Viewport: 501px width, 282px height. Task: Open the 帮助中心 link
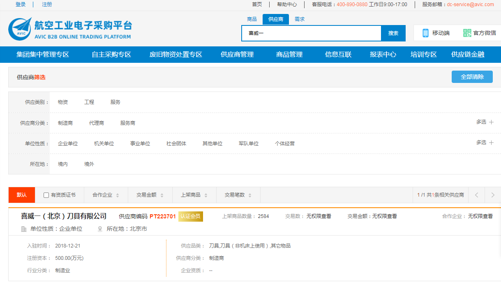pyautogui.click(x=287, y=5)
